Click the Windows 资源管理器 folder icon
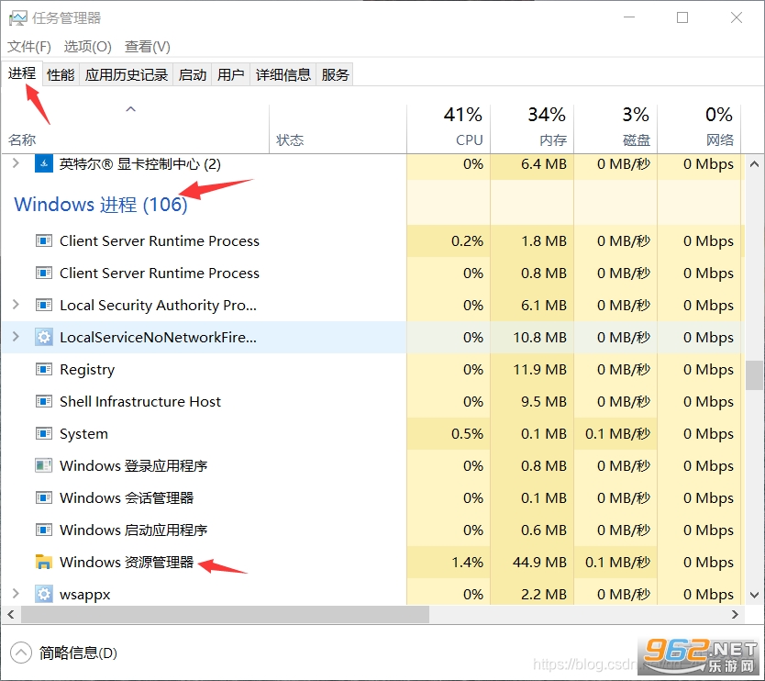This screenshot has height=681, width=765. (44, 562)
